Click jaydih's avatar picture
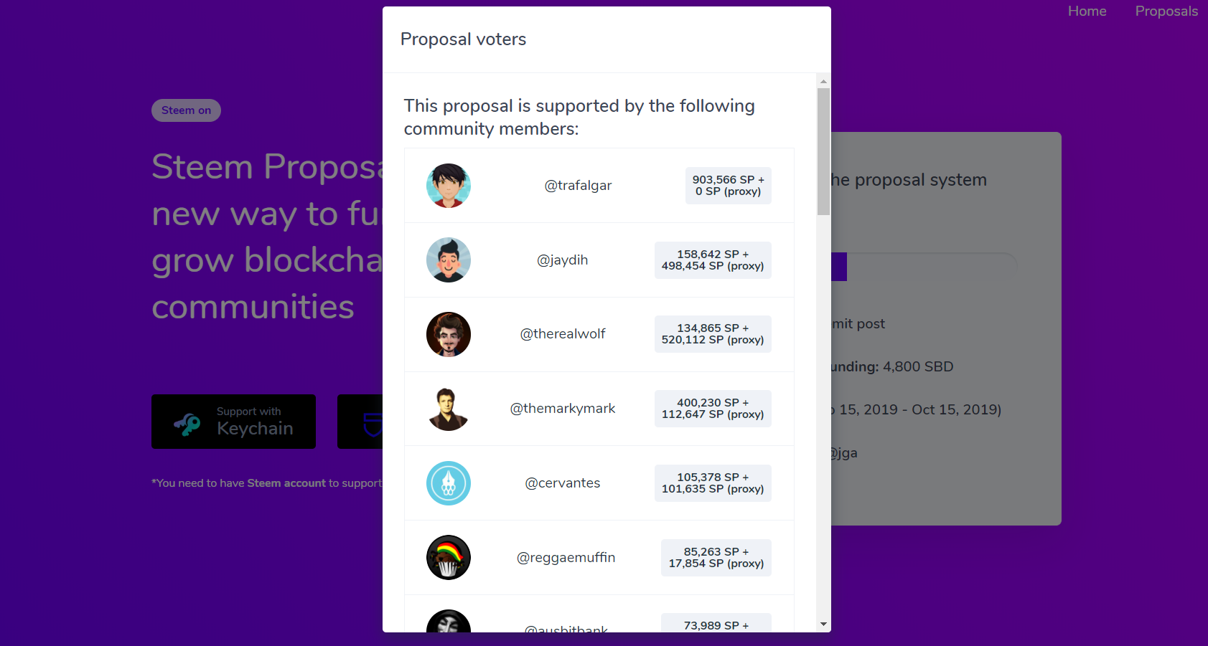The image size is (1208, 646). [449, 260]
